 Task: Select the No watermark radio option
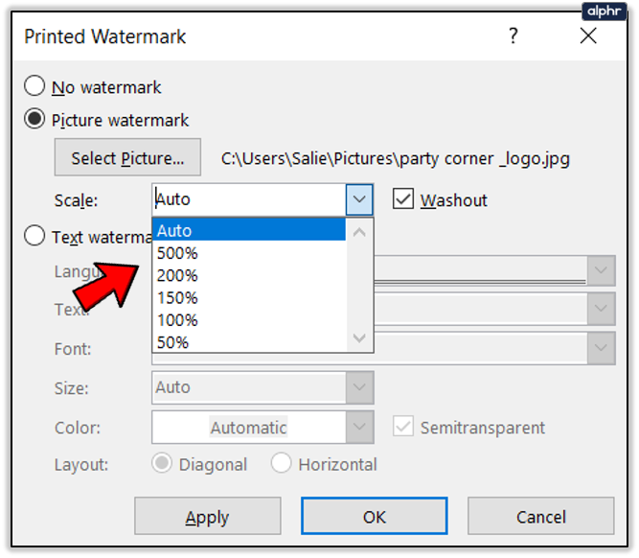34,86
